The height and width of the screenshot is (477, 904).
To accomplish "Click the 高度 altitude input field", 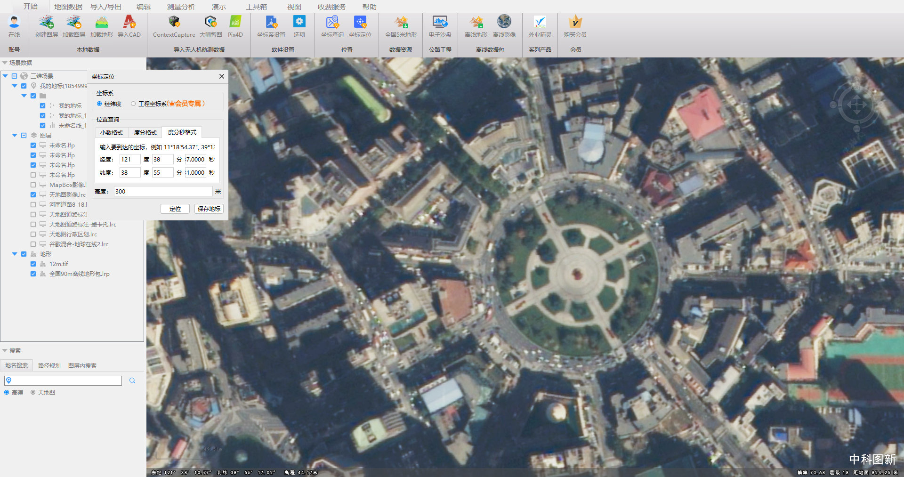I will point(163,191).
